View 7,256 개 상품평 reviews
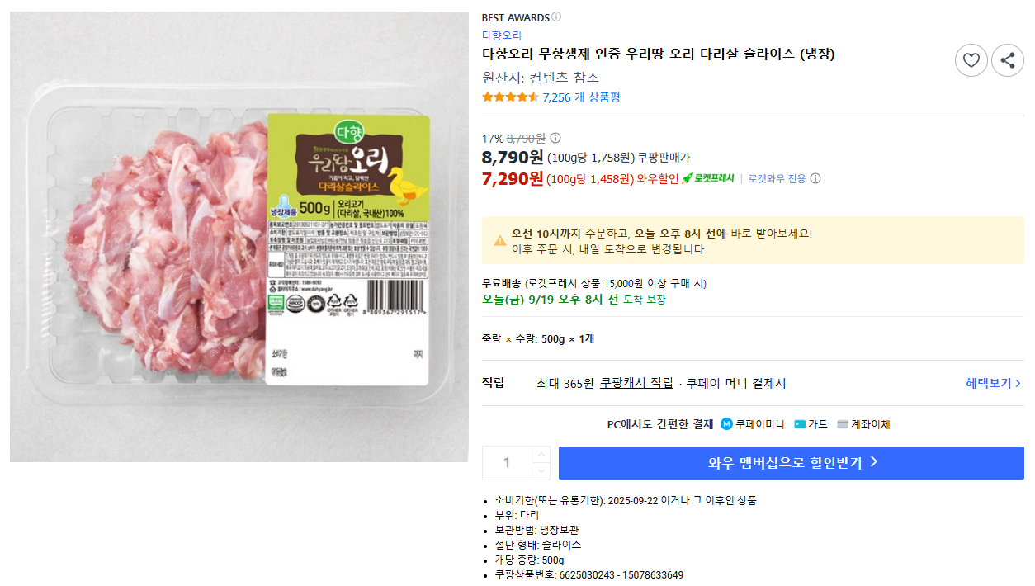Screen dimensions: 1035x586 (x=581, y=97)
